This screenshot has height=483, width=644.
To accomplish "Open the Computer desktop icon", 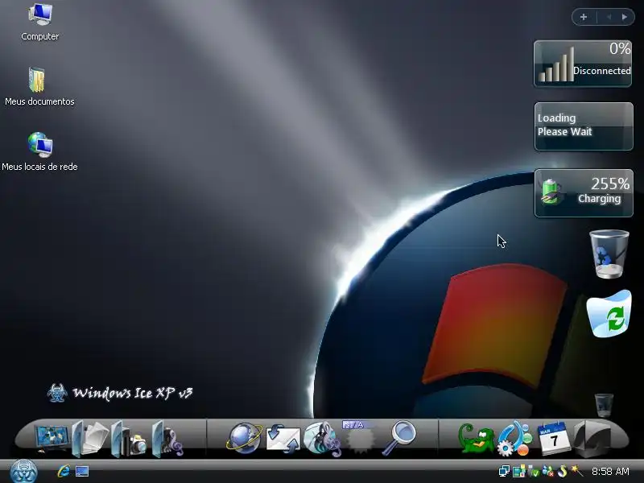I will pos(39,22).
